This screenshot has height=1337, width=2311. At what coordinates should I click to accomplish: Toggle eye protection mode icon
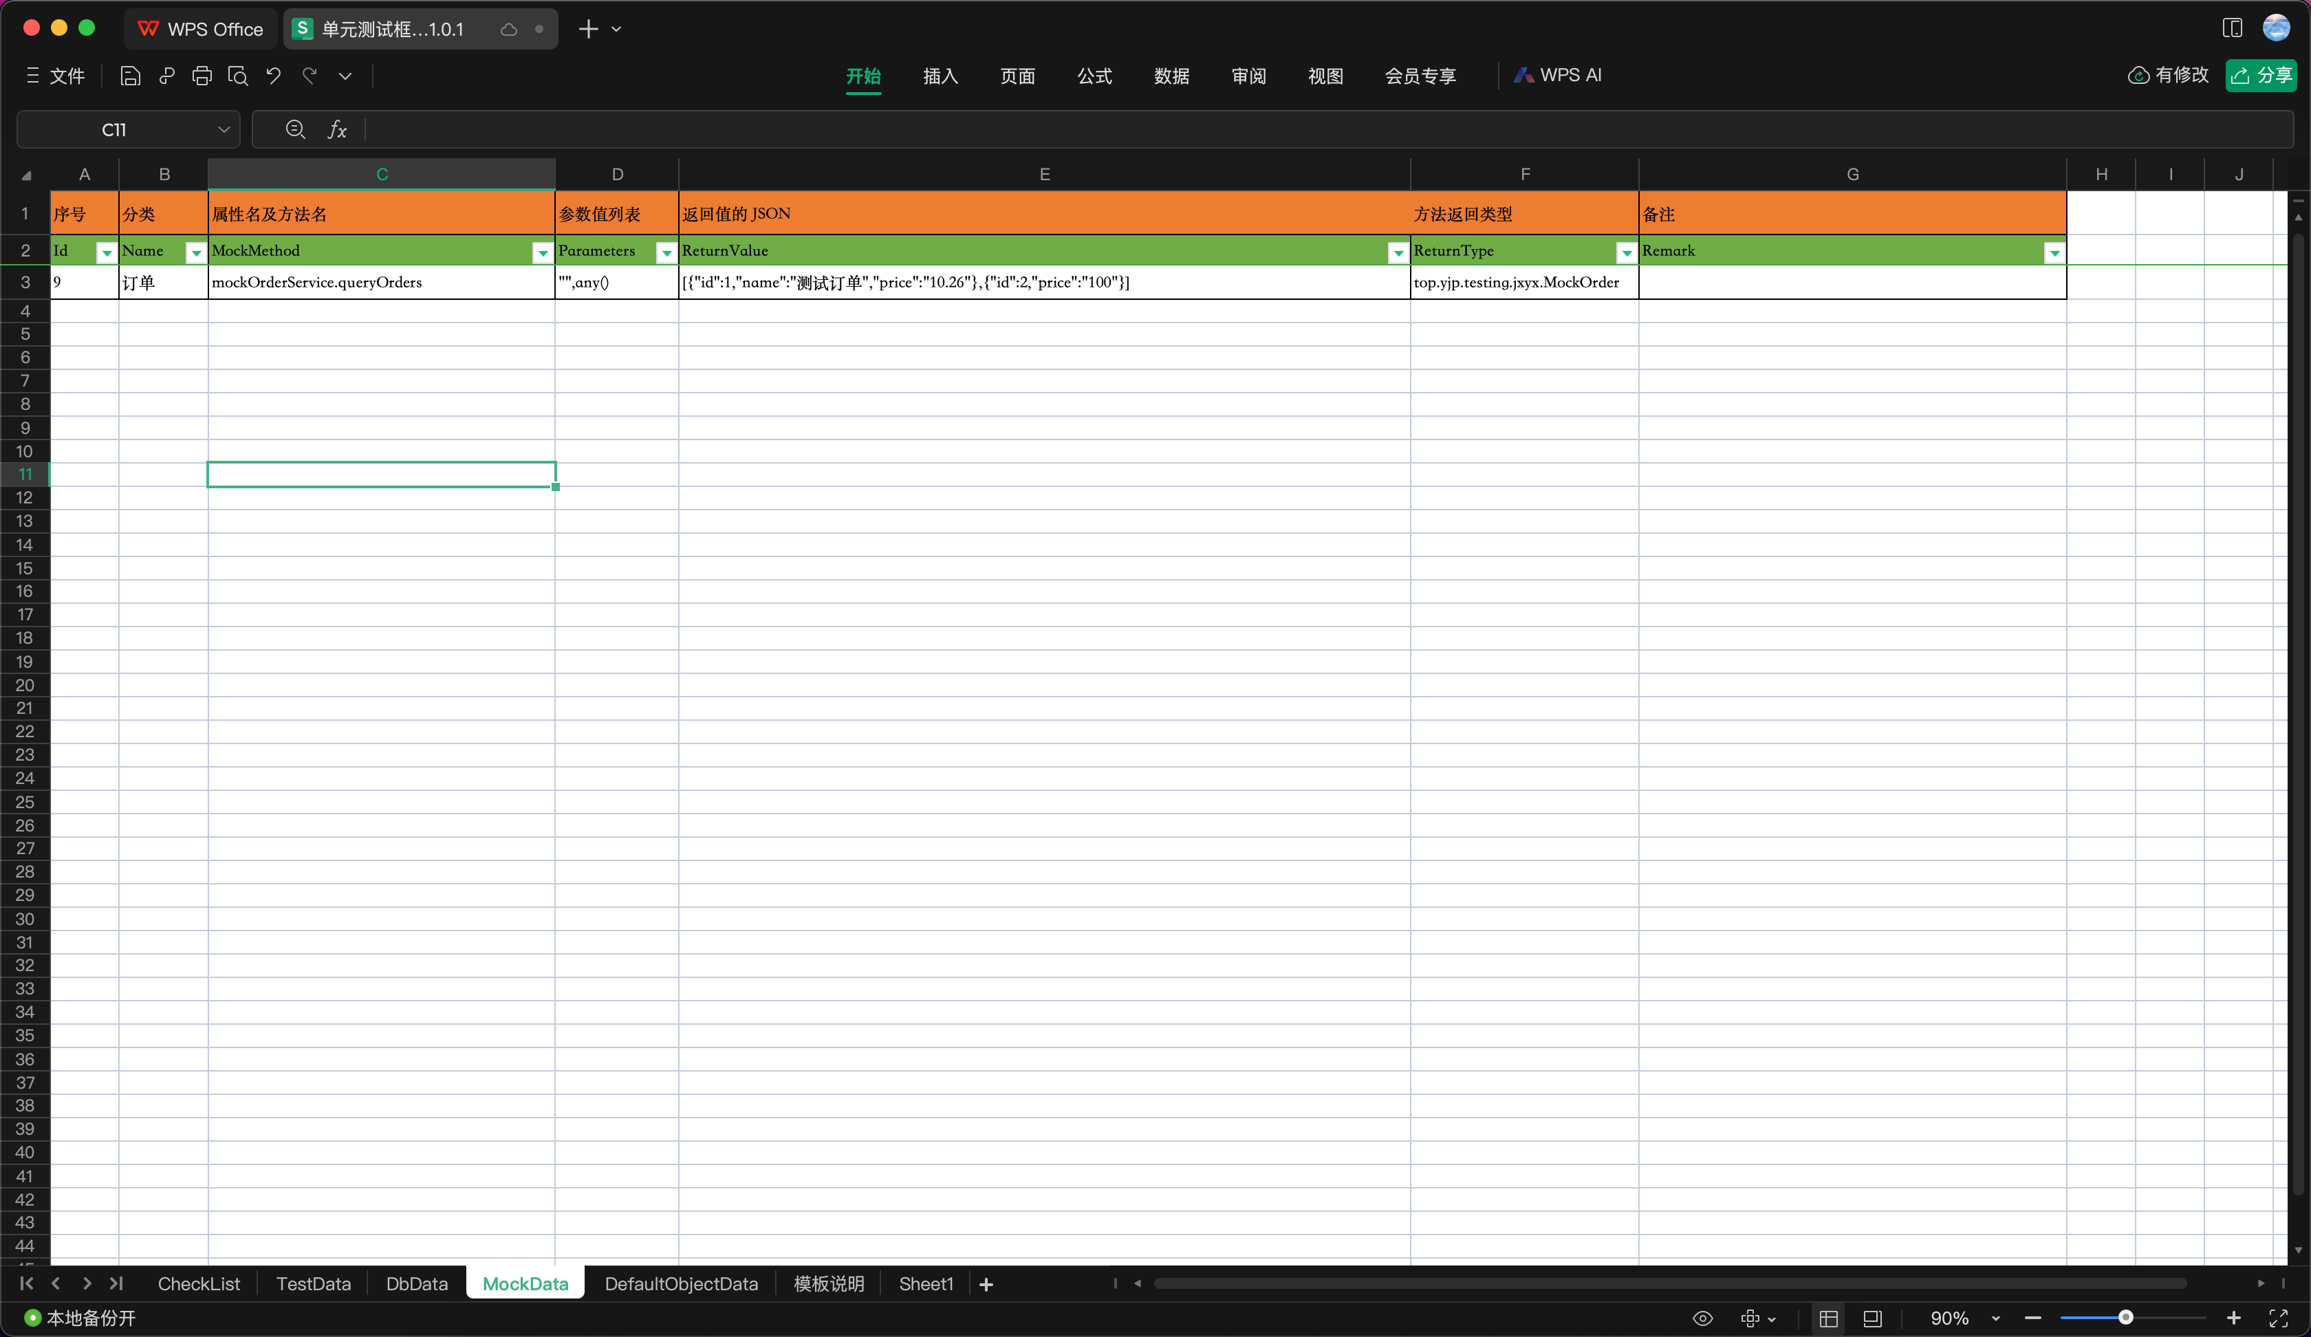(1702, 1318)
